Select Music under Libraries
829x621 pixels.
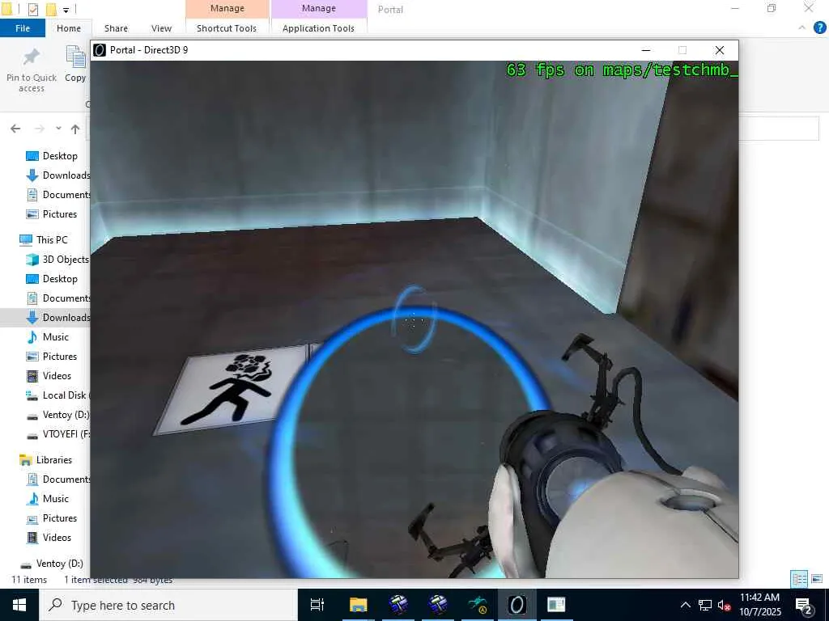(x=48, y=498)
